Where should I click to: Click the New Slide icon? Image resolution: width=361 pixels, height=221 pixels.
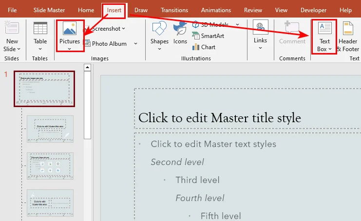[12, 27]
